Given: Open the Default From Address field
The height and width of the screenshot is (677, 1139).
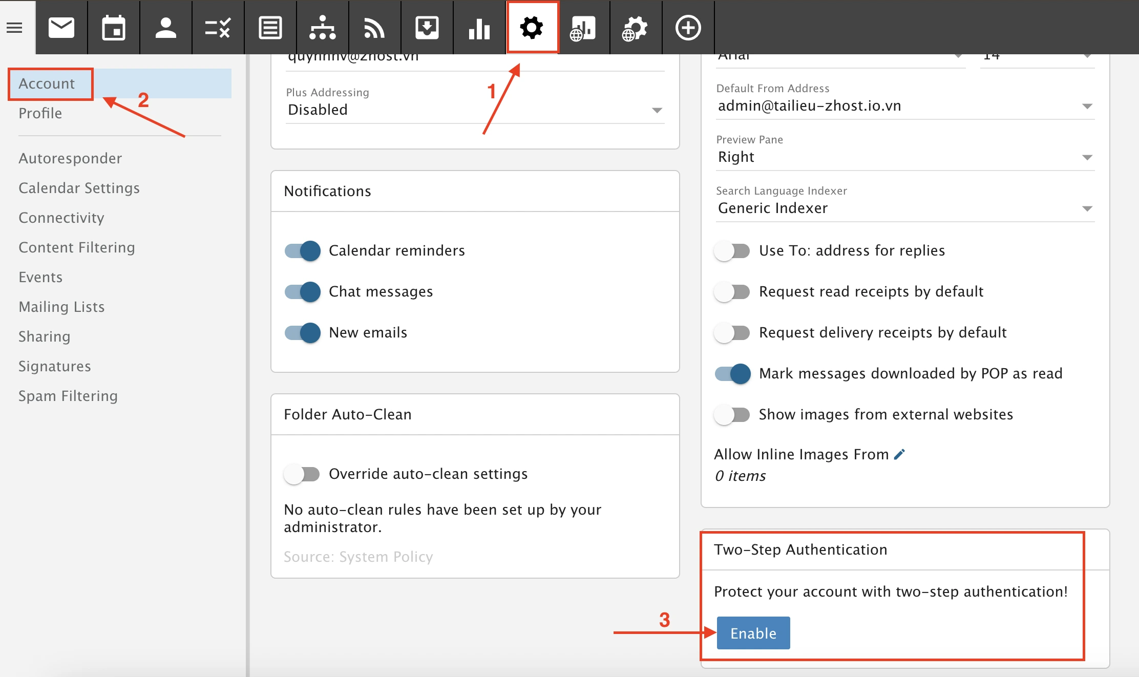Looking at the screenshot, I should point(904,106).
